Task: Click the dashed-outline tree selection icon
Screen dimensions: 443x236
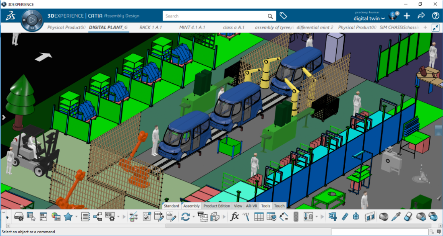Action: point(202,217)
